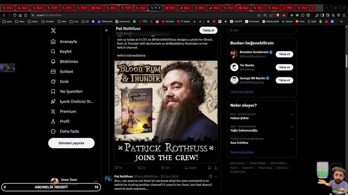Open Brandon Sanderson's profile avatar
The height and width of the screenshot is (195, 348).
pyautogui.click(x=234, y=54)
